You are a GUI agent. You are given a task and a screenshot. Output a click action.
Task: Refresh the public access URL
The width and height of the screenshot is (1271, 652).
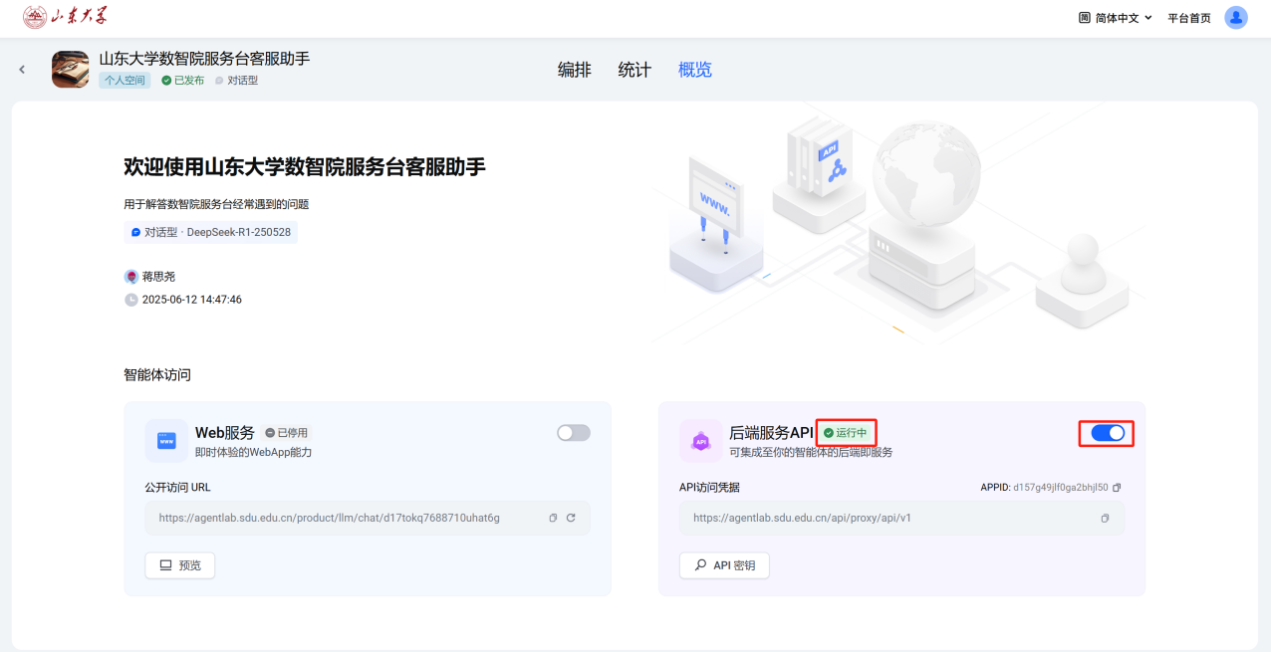coord(571,518)
